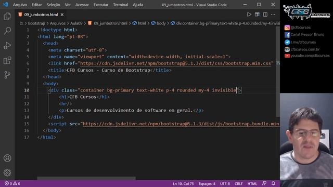Run the file with play button
The height and width of the screenshot is (187, 333).
[x=249, y=15]
